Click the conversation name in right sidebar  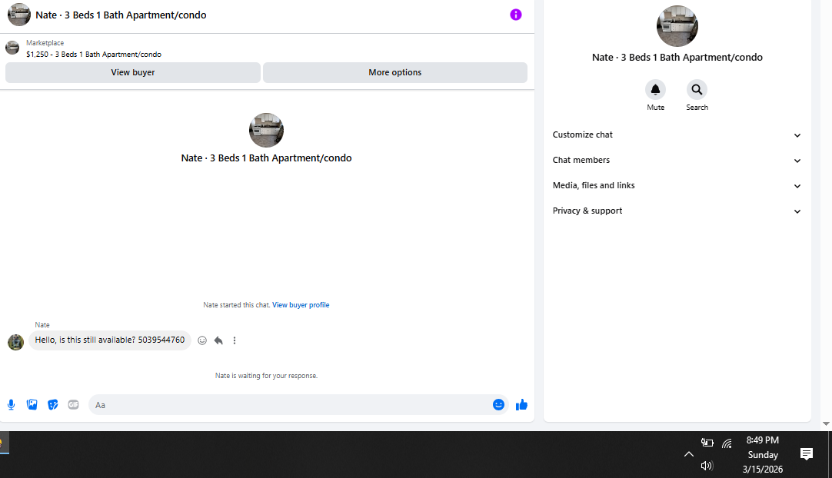tap(677, 58)
